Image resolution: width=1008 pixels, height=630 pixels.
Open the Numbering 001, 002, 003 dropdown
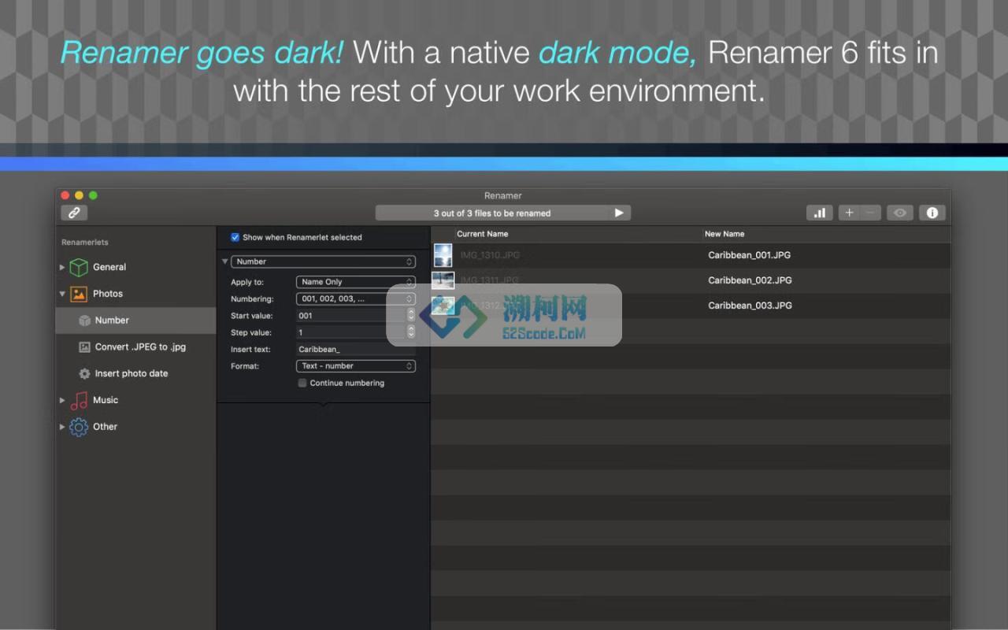coord(356,299)
